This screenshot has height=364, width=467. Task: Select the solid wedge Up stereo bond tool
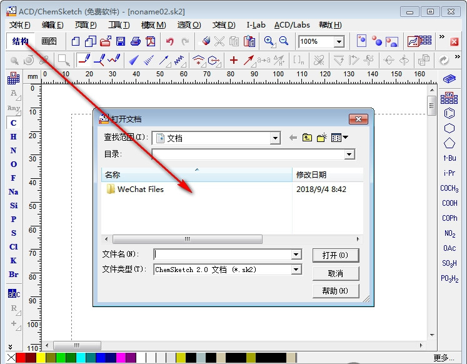pos(134,60)
